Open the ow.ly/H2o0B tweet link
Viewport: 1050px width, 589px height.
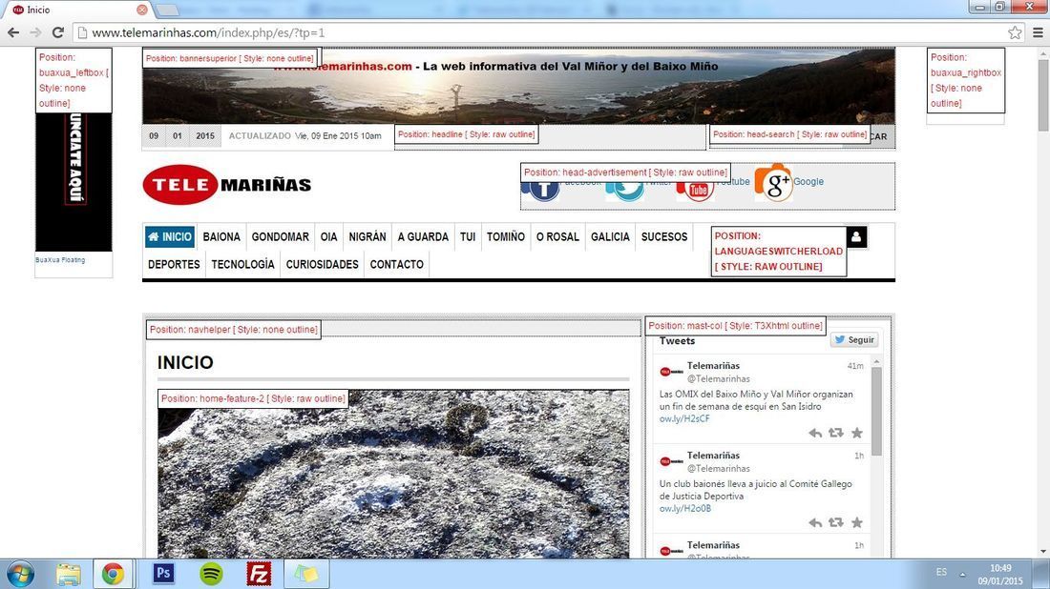click(x=685, y=508)
